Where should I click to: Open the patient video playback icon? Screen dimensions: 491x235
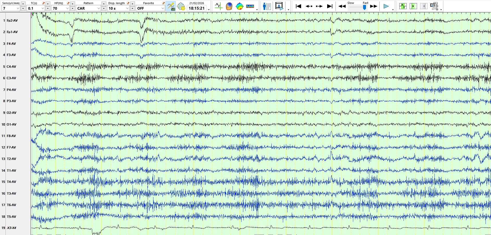(279, 6)
